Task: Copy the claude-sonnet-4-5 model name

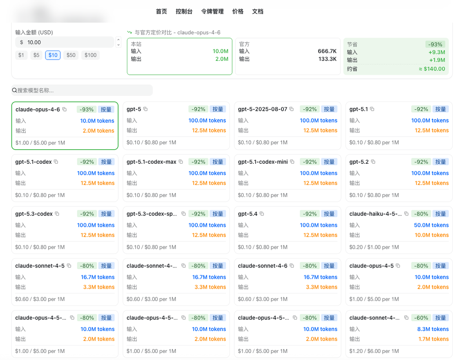Action: tap(69, 266)
